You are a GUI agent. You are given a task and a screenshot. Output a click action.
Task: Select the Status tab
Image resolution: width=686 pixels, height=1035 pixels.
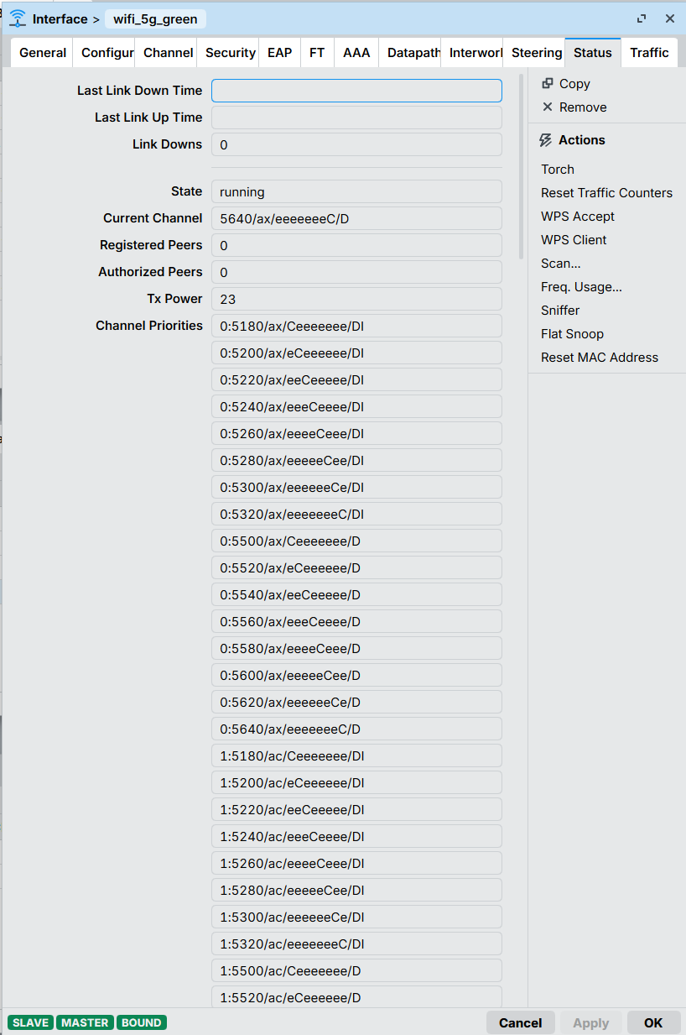(593, 52)
